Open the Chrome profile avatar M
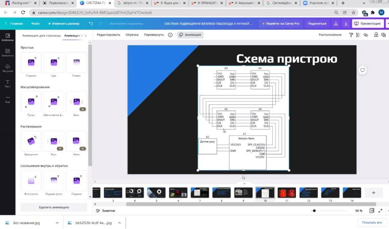389x229 pixels. (x=381, y=13)
